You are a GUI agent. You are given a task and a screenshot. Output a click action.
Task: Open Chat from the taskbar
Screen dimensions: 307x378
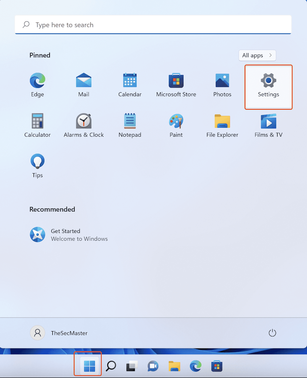pyautogui.click(x=153, y=366)
